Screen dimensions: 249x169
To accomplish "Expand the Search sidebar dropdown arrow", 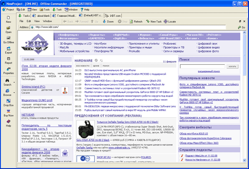I will pos(14,82).
